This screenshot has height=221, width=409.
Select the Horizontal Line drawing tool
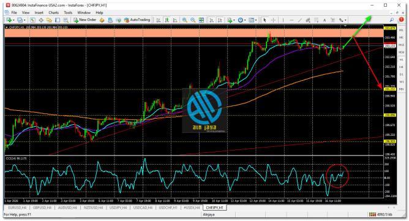coord(291,20)
